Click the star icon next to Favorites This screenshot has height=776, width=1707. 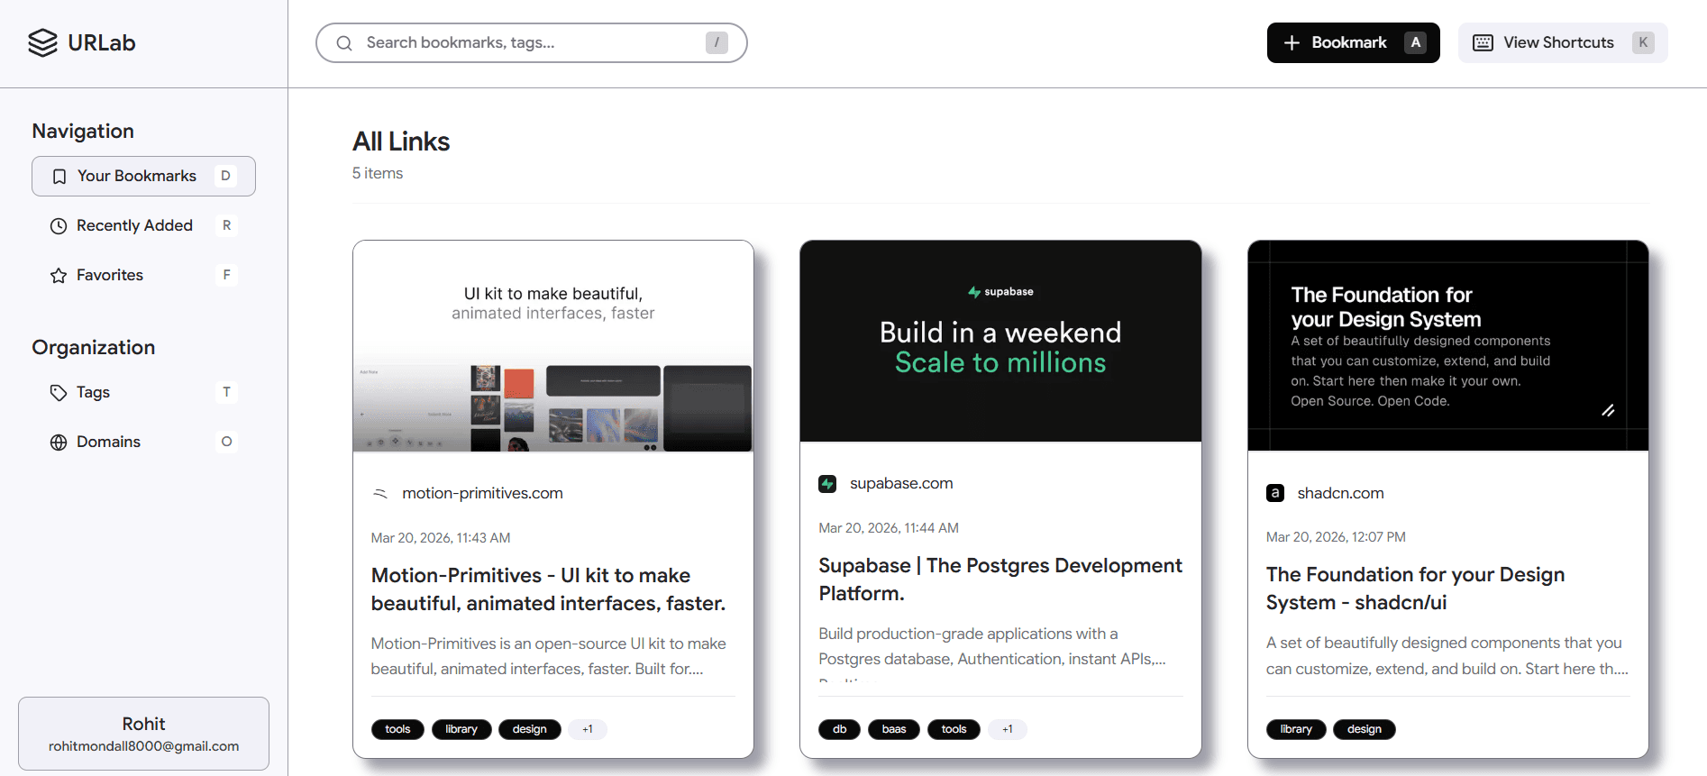pyautogui.click(x=59, y=276)
